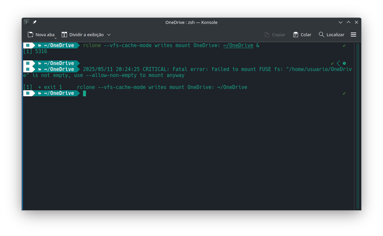Viewport: 383px width, 236px height.
Task: Open the Konsole window menu icon
Action: coord(27,22)
